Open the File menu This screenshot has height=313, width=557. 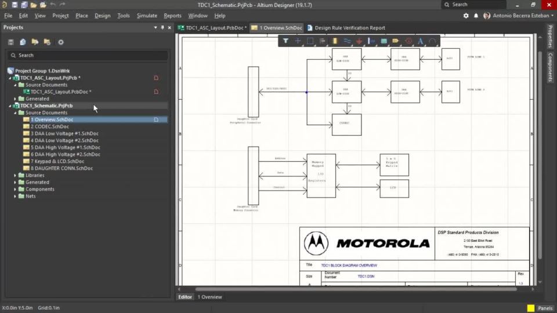[x=8, y=16]
